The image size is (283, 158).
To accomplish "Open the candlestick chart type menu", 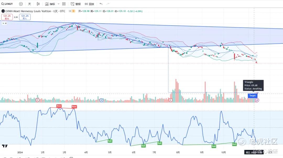I will 38,4.
